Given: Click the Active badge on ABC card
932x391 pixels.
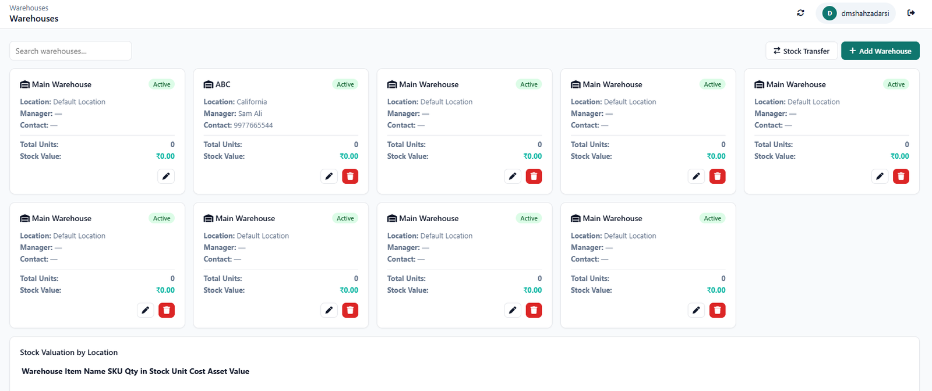Looking at the screenshot, I should (x=345, y=84).
